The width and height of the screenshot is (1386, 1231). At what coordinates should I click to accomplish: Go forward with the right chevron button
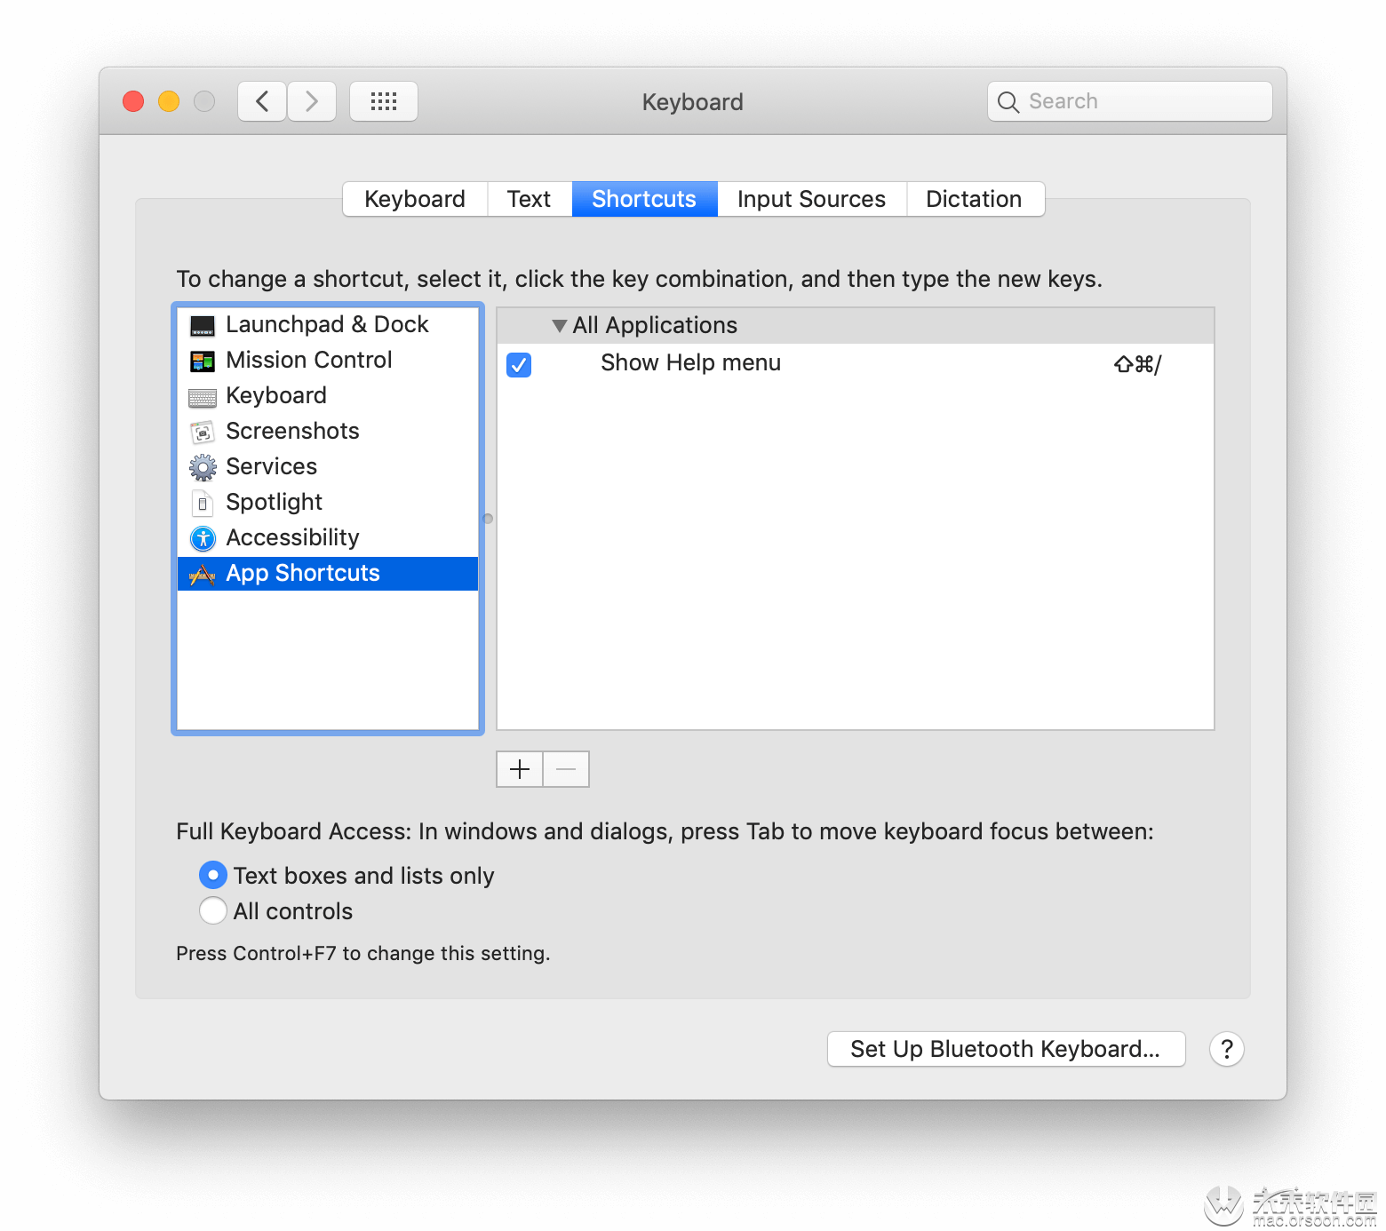coord(312,101)
